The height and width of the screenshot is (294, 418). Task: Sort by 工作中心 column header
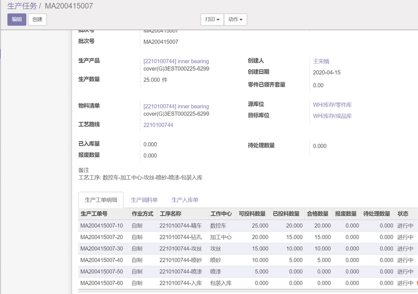(220, 214)
